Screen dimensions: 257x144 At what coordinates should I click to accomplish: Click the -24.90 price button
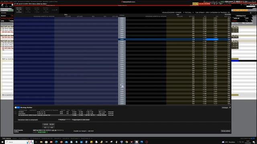45,124
